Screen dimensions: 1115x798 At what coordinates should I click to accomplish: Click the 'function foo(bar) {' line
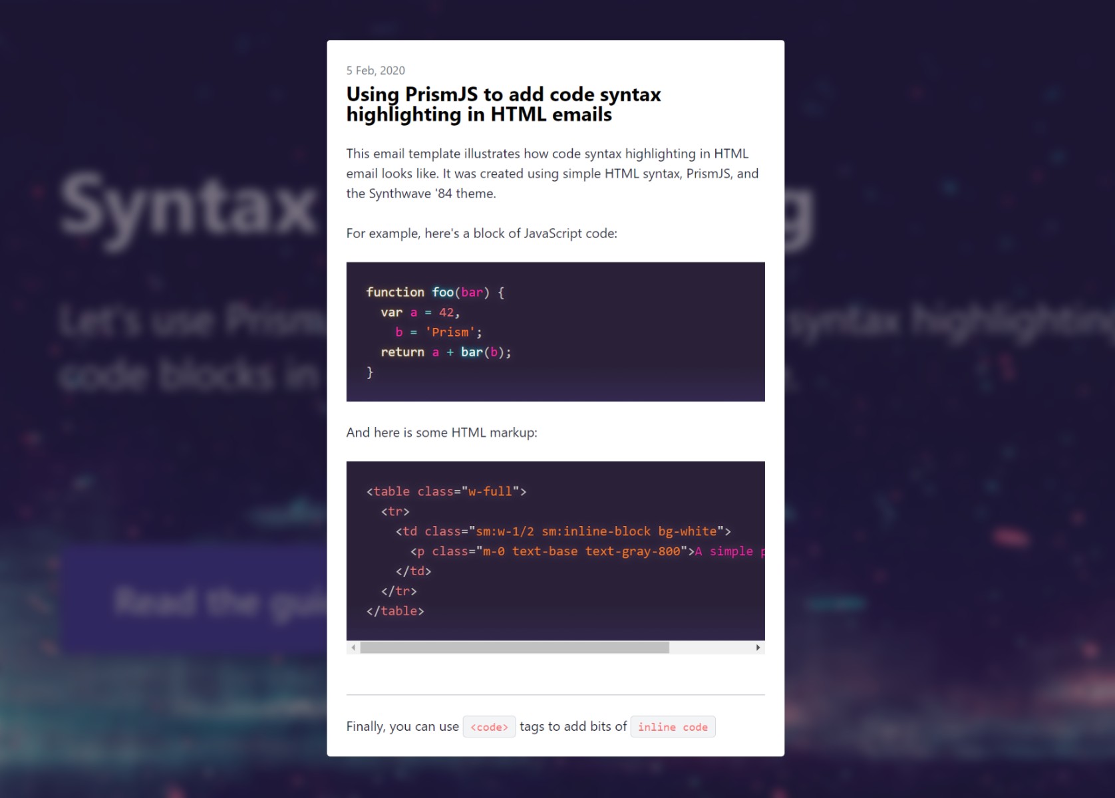(x=435, y=293)
